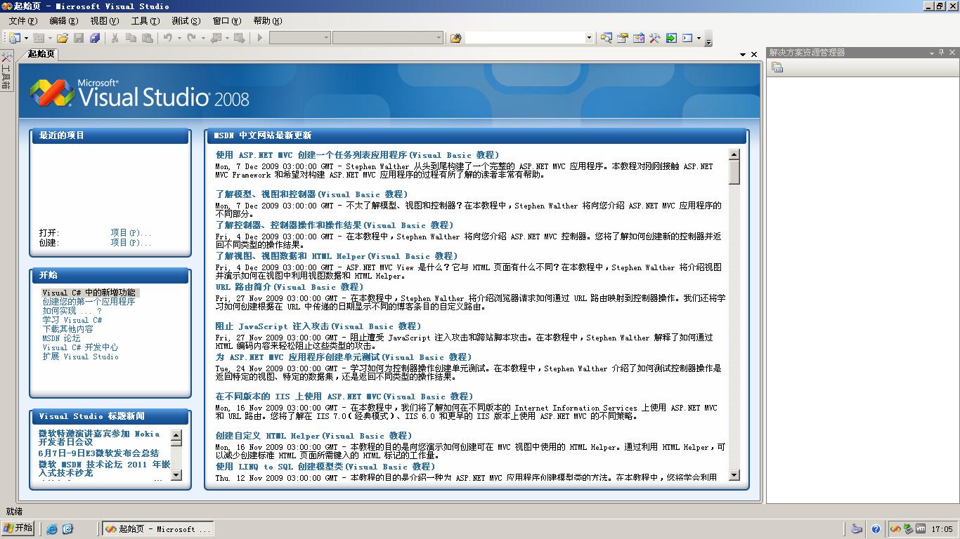
Task: Click the Toolbox hammer-and-wrench icon
Action: [x=654, y=38]
